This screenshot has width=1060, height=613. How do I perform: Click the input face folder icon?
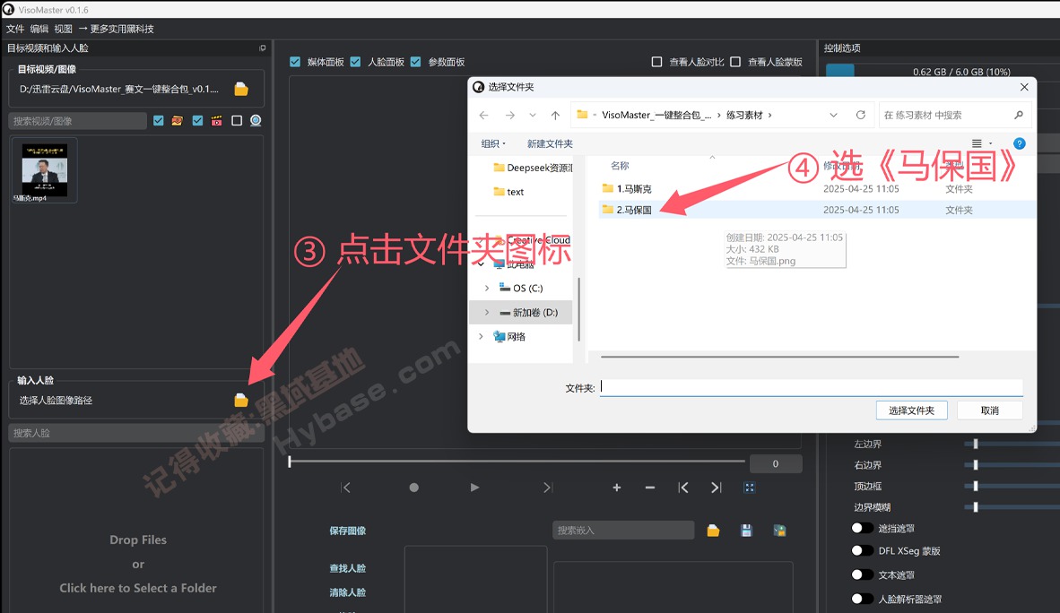pyautogui.click(x=241, y=400)
